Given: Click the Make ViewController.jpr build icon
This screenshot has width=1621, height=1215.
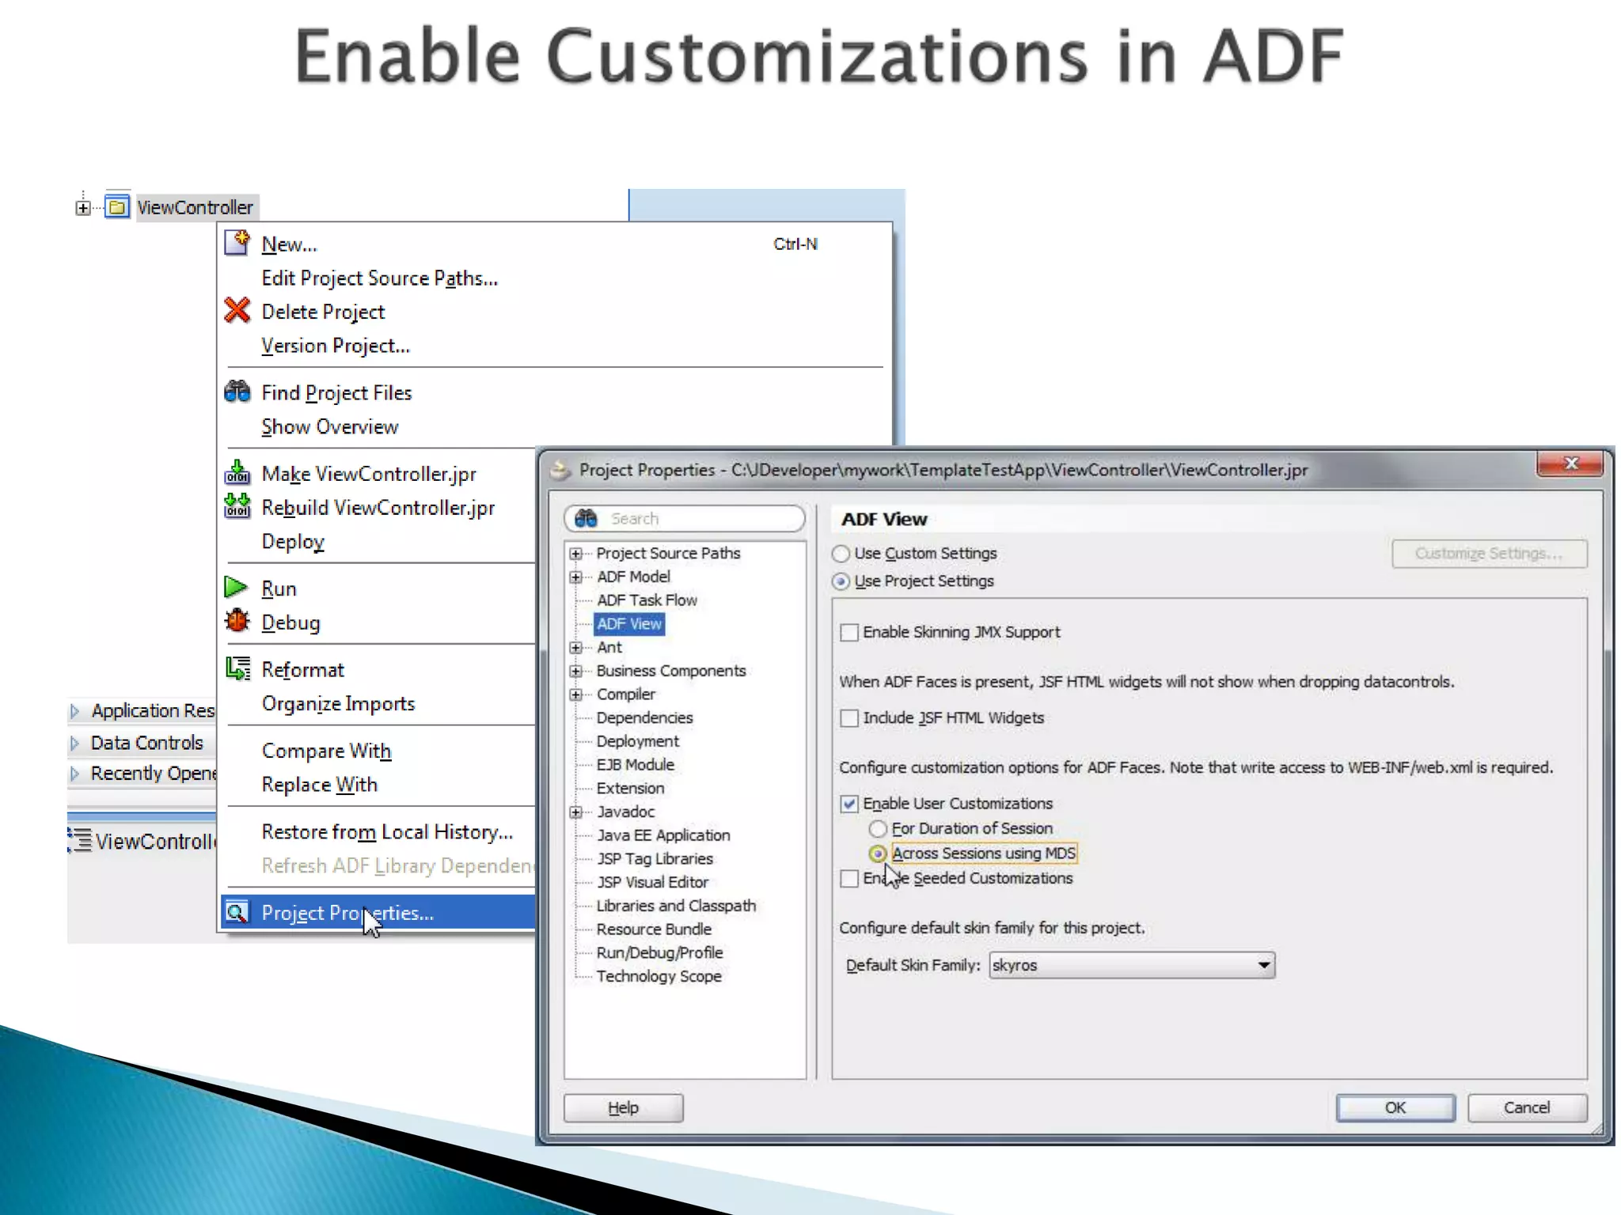Looking at the screenshot, I should pyautogui.click(x=237, y=473).
